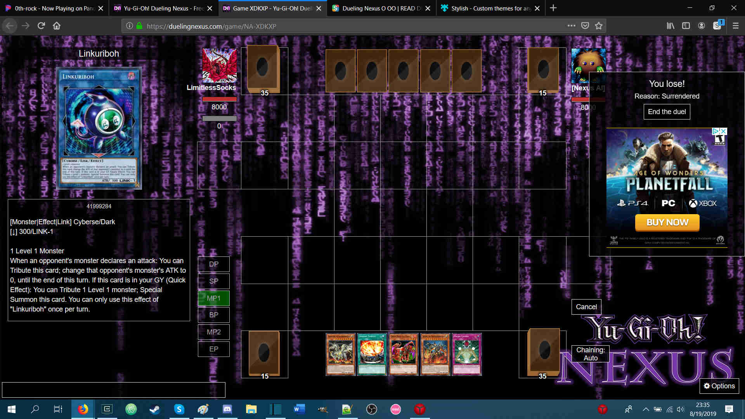Select the pink trap card in hand
The height and width of the screenshot is (419, 745).
click(466, 354)
